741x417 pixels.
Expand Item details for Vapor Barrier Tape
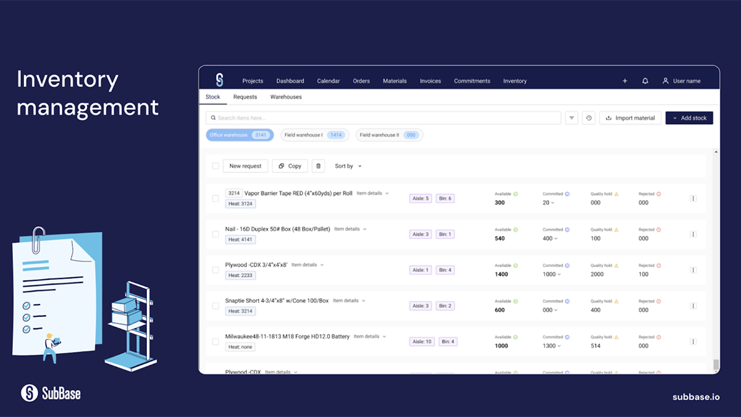(x=373, y=193)
